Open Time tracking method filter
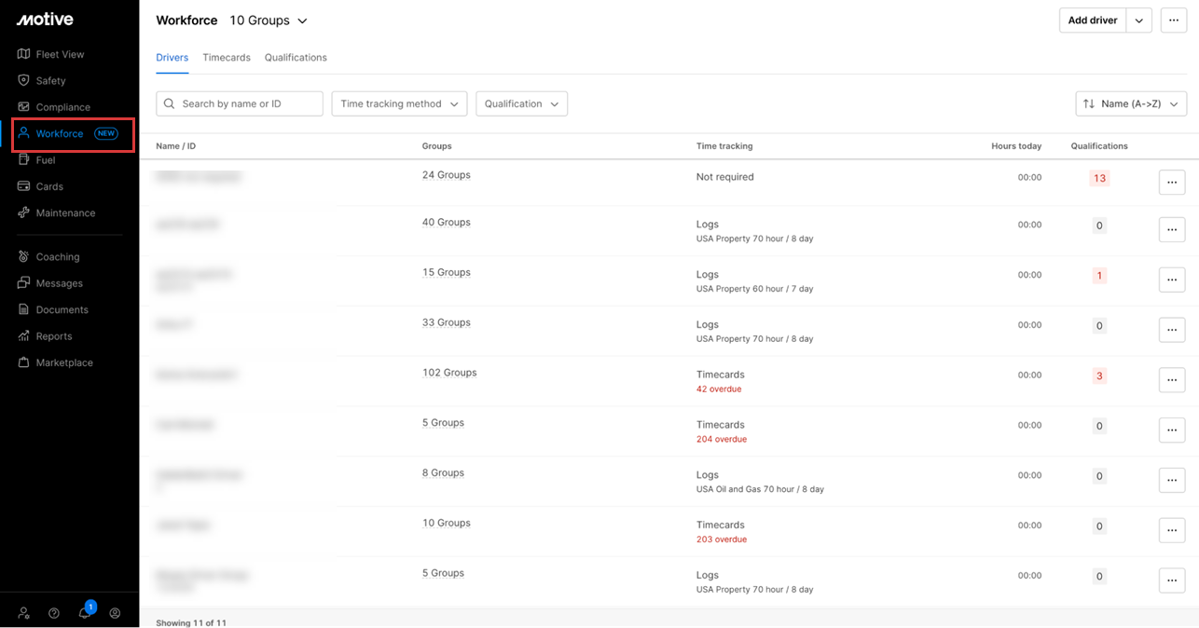1199x628 pixels. pyautogui.click(x=399, y=103)
